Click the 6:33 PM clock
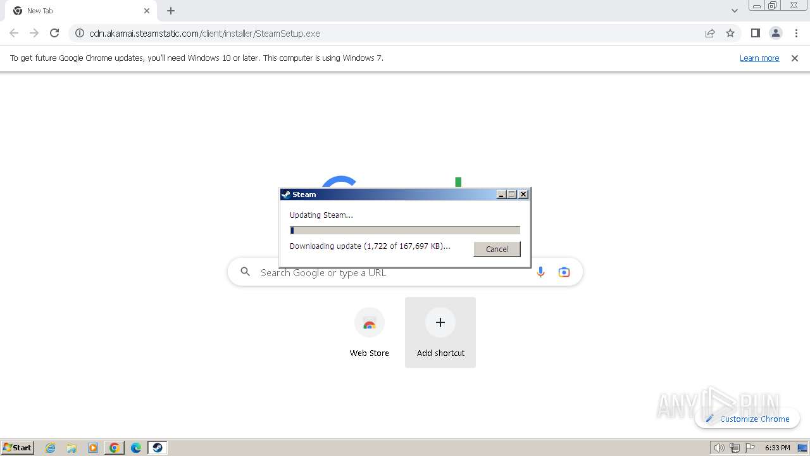Screen dimensions: 810x456 [778, 448]
